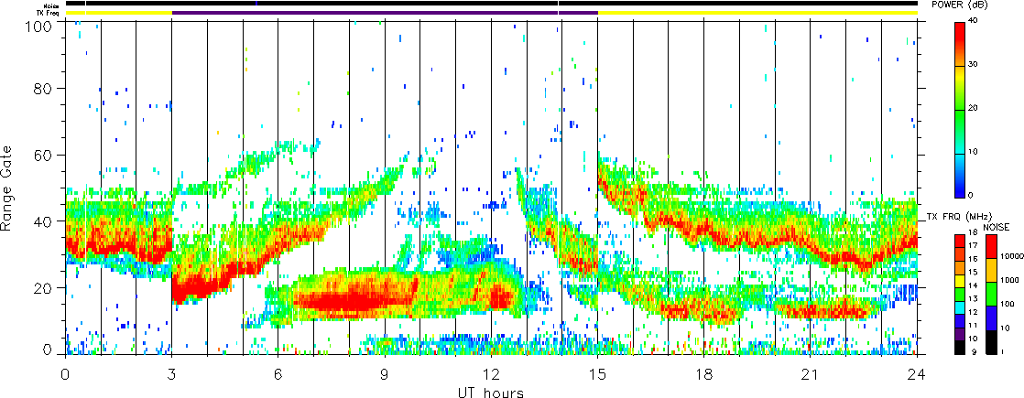The width and height of the screenshot is (1024, 398).
Task: Click the 'UT hours' x-axis label
Action: (490, 393)
